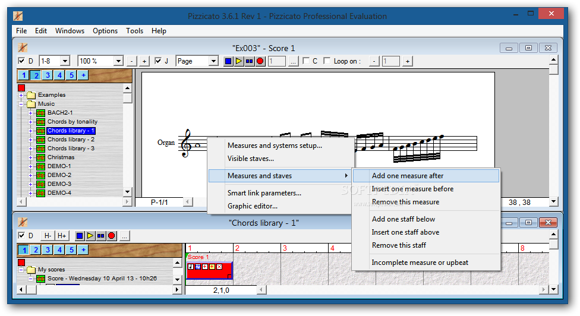
Task: Toggle the J checkbox in the Ex003 toolbar
Action: click(x=158, y=61)
